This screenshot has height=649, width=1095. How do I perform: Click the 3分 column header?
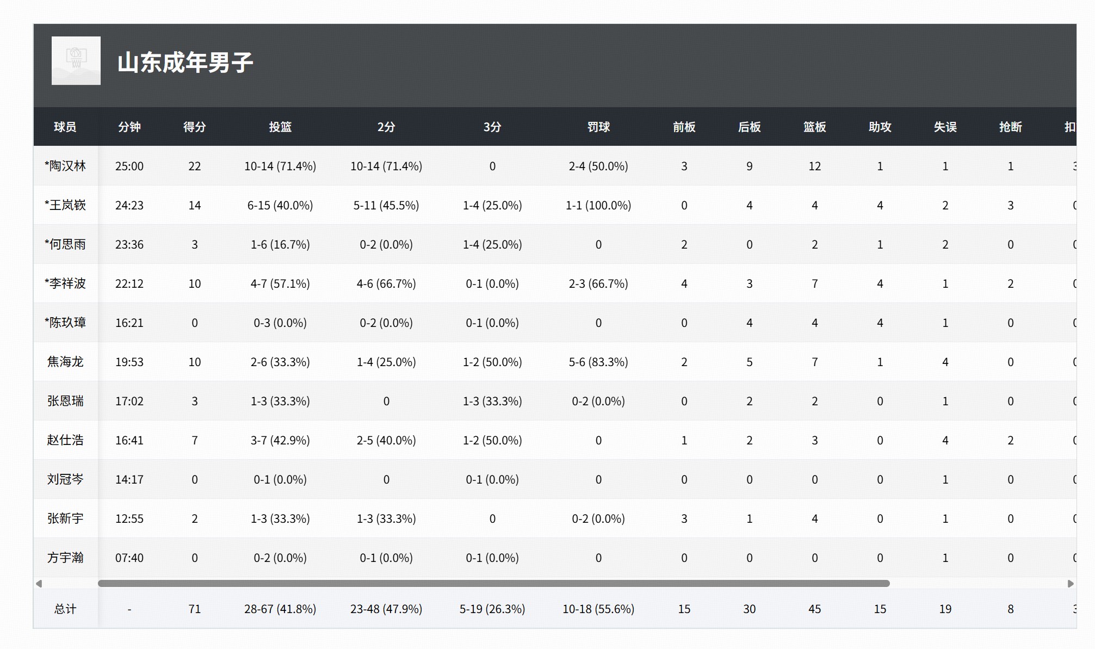pos(492,127)
